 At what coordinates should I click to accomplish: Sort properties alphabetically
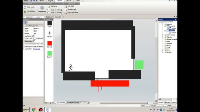[x=27, y=22]
